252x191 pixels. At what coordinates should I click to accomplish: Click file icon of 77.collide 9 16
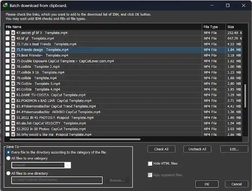pos(13,72)
